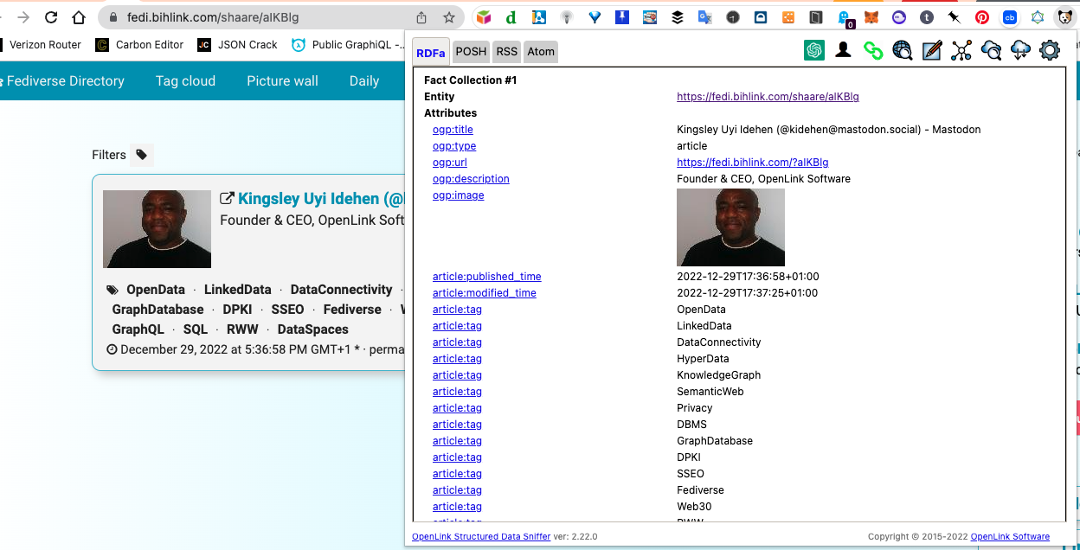Click the green letter d extension icon
This screenshot has width=1080, height=550.
[511, 17]
